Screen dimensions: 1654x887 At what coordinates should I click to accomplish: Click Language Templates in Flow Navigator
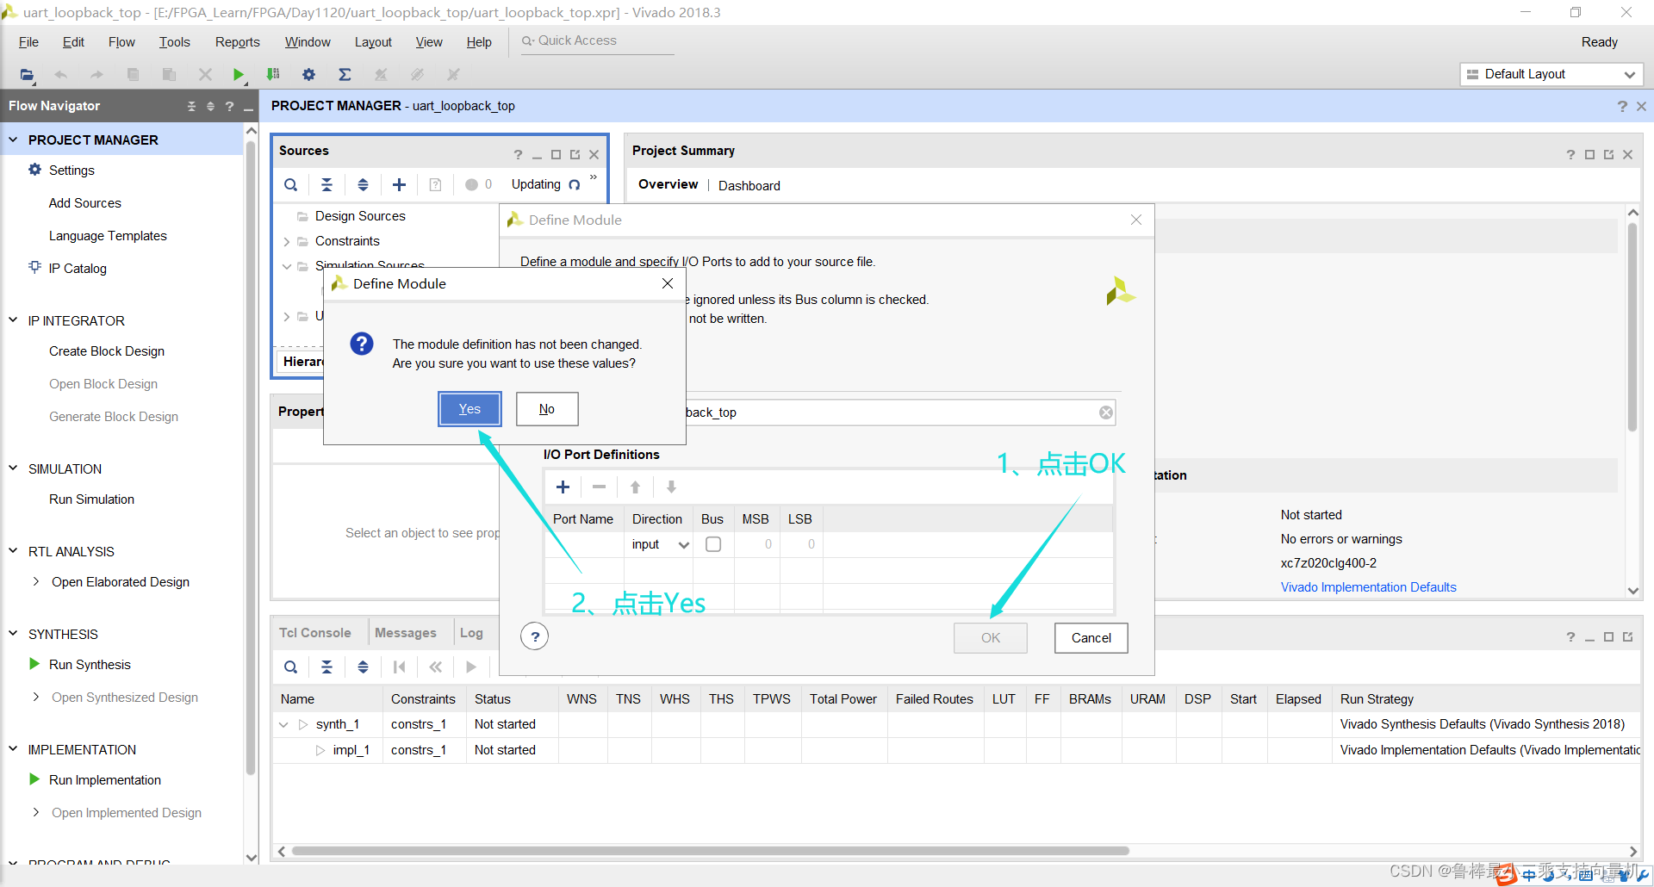pos(108,236)
